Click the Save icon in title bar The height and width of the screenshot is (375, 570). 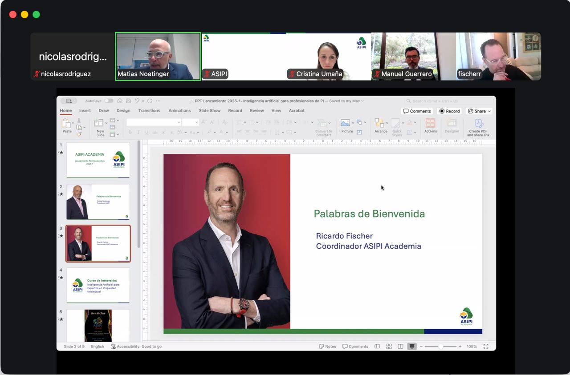coord(128,101)
